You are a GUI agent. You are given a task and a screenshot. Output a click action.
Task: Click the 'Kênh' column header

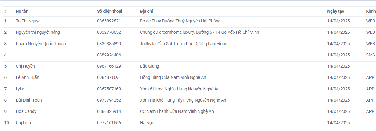pyautogui.click(x=371, y=11)
